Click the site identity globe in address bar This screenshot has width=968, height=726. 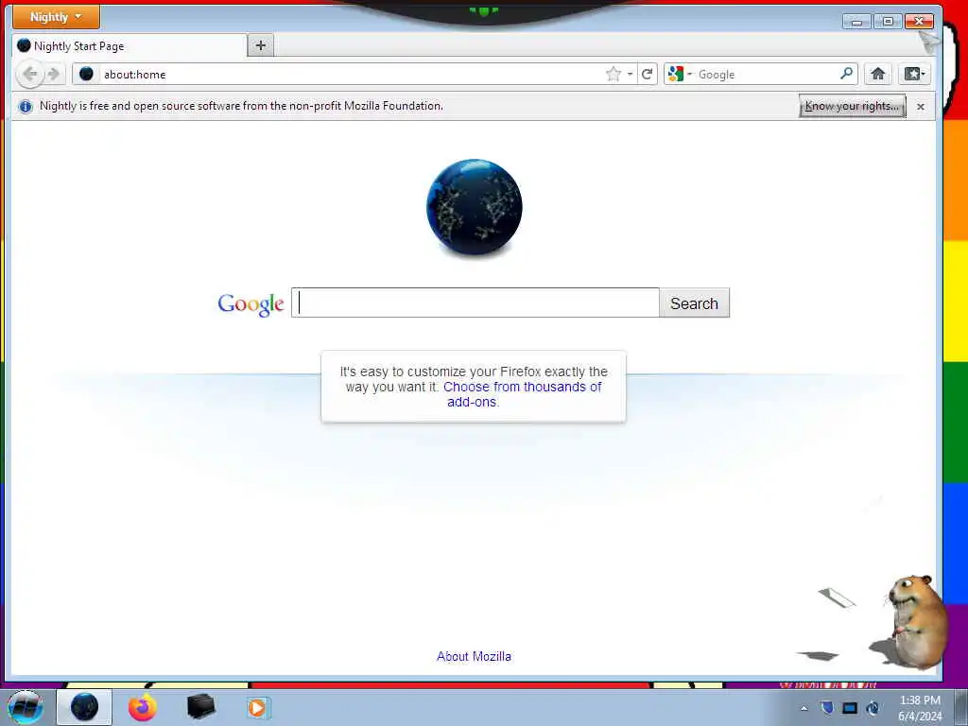pos(86,74)
